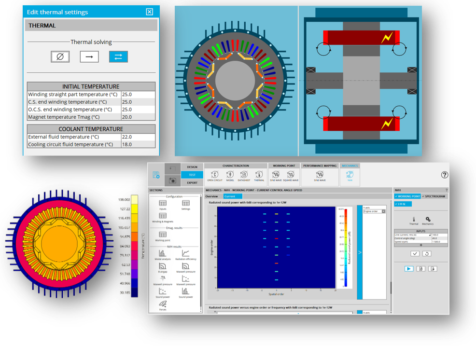Click the save project icon
This screenshot has width=476, height=346.
coord(156,175)
